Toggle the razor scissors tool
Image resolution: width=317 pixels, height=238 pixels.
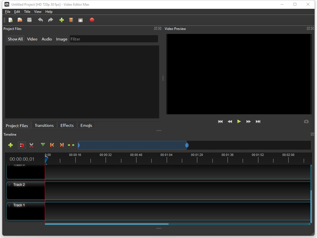[x=31, y=145]
